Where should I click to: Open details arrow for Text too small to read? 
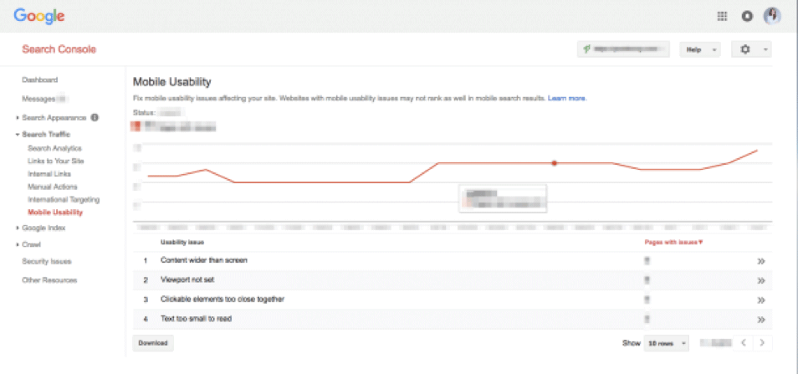(x=761, y=320)
